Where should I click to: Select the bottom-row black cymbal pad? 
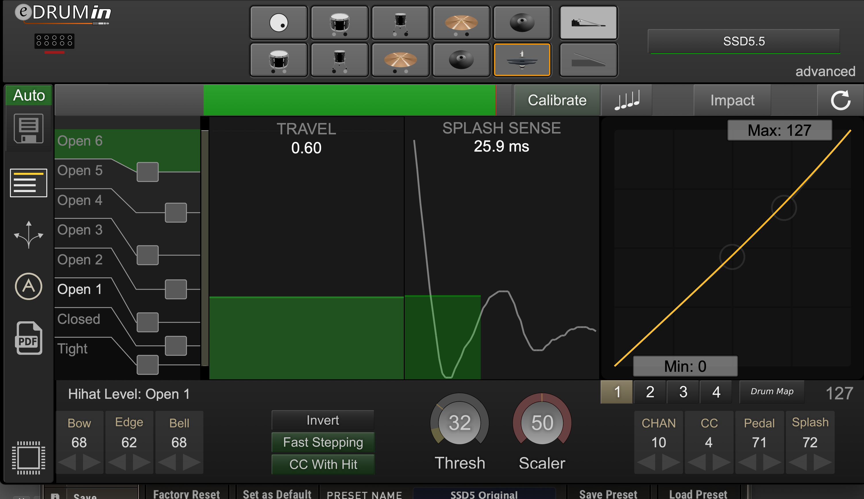(x=461, y=60)
